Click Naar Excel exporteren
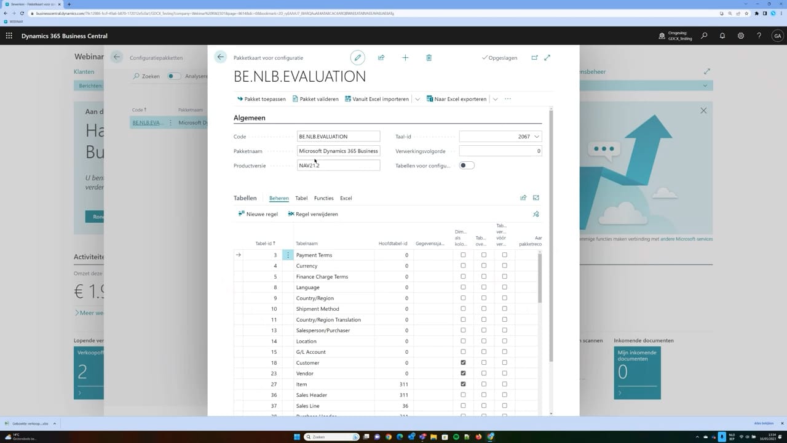 457,99
